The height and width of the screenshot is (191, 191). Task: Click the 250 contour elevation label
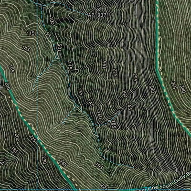[125, 94]
